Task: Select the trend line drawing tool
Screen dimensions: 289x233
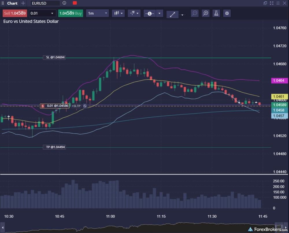Action: click(x=172, y=14)
